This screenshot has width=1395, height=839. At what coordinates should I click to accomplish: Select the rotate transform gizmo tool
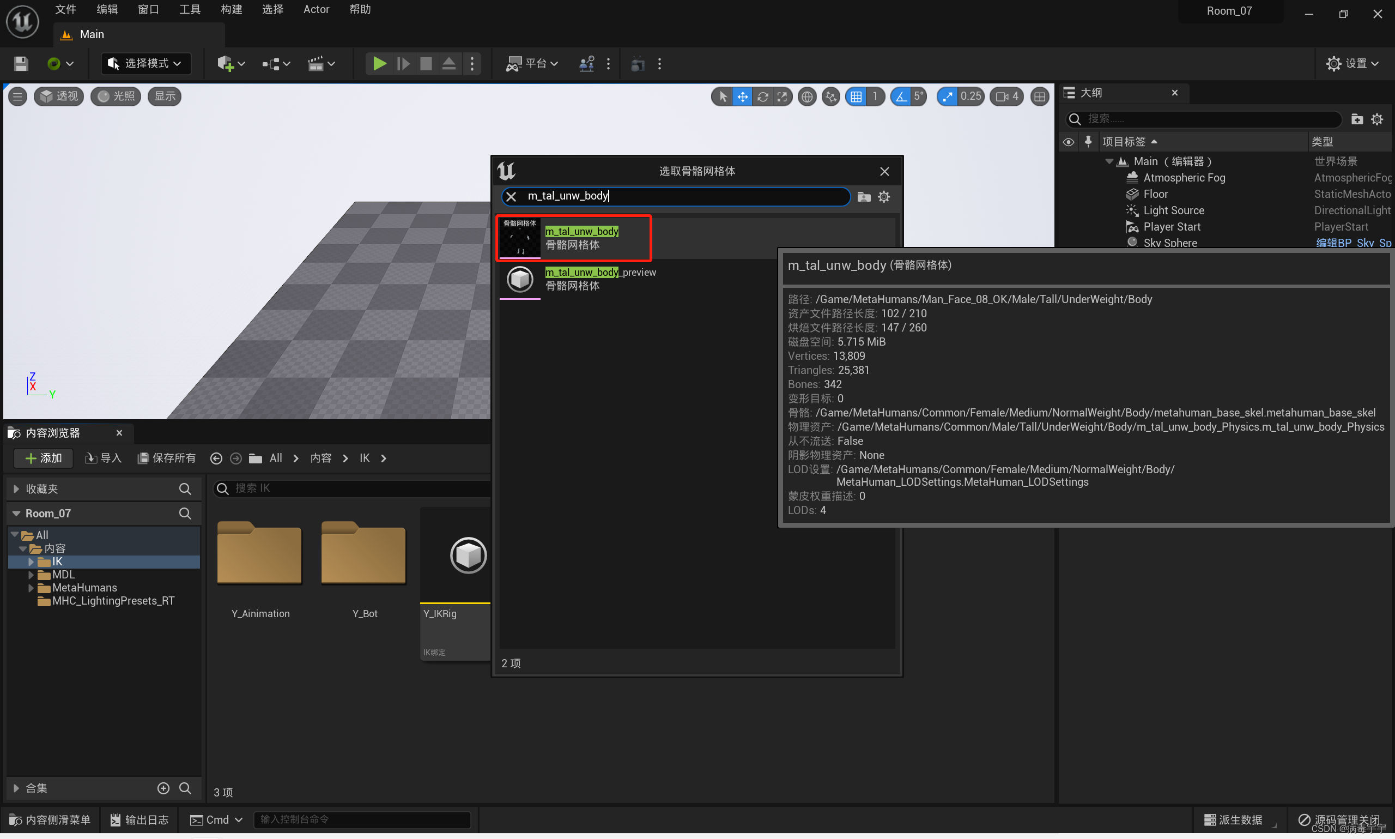(x=762, y=96)
